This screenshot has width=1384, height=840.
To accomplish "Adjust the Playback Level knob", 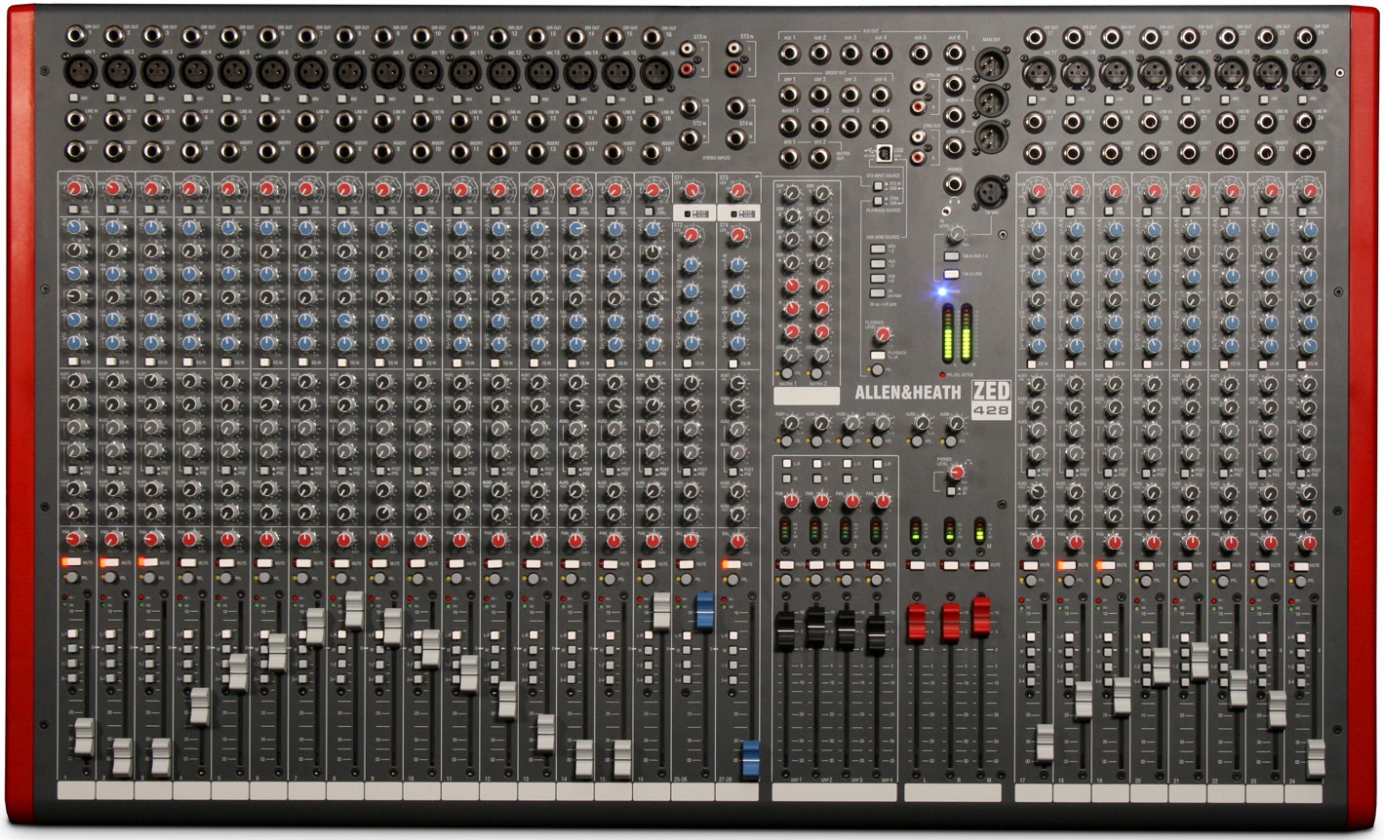I will point(883,335).
